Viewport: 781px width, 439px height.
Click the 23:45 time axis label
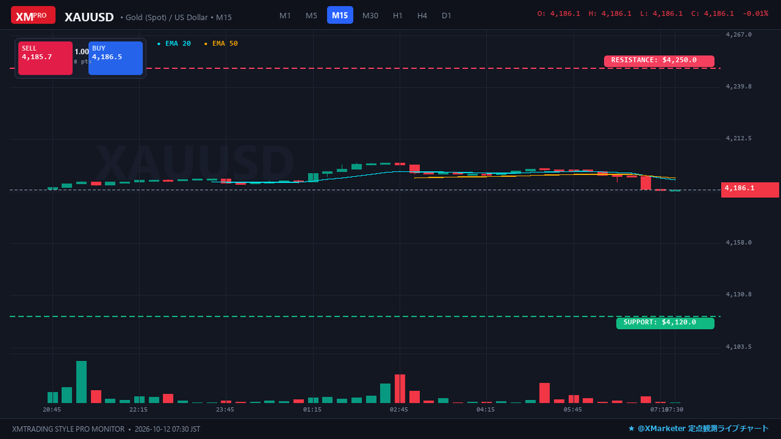tap(225, 410)
